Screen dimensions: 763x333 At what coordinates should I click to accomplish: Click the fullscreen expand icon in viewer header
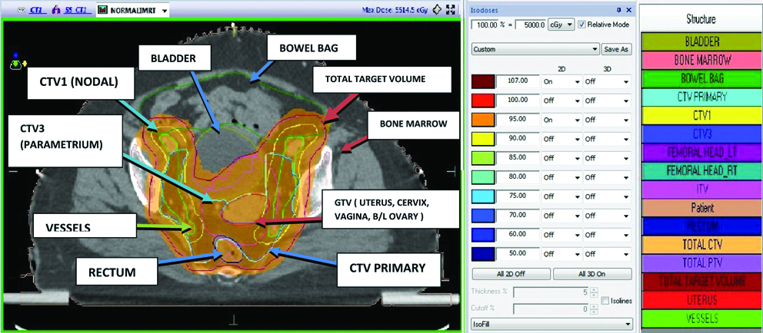[x=449, y=10]
